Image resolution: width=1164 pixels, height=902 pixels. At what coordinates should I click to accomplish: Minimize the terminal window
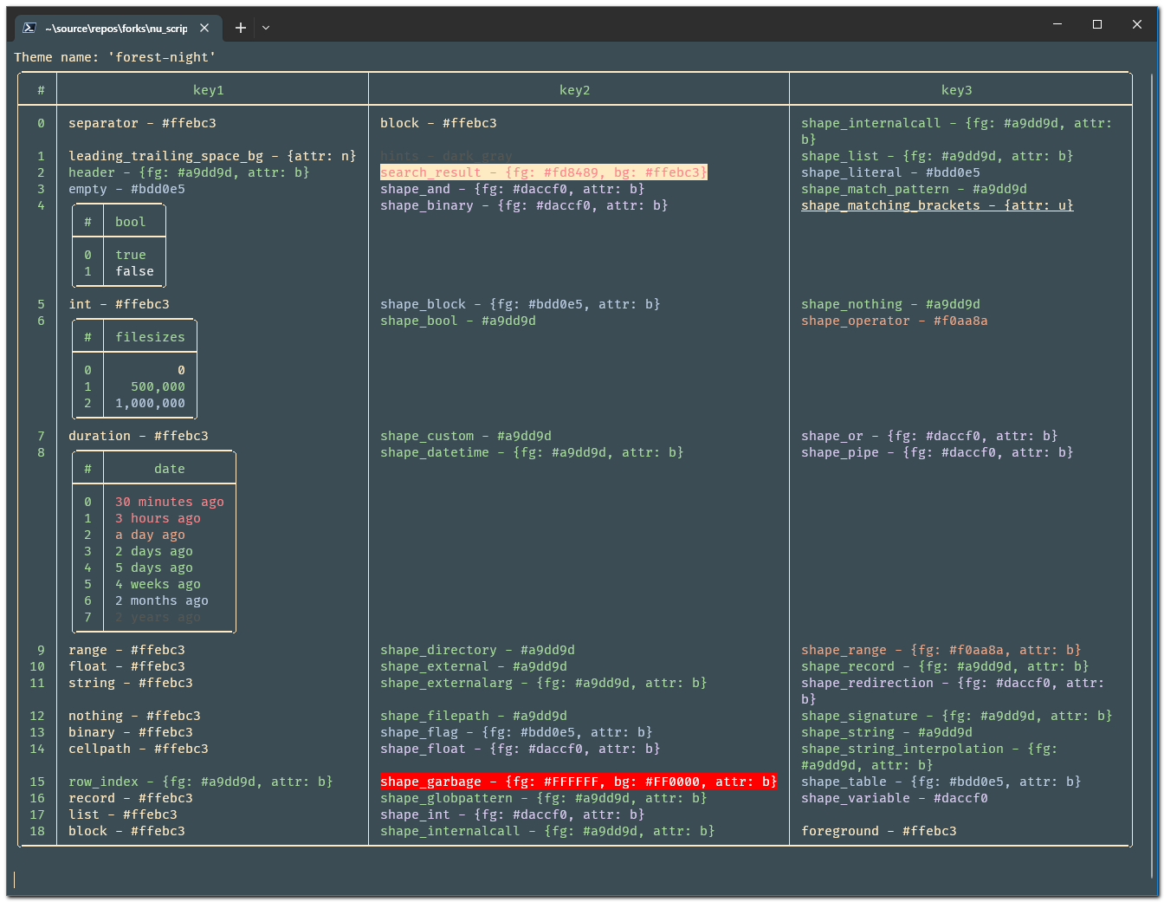coord(1057,24)
